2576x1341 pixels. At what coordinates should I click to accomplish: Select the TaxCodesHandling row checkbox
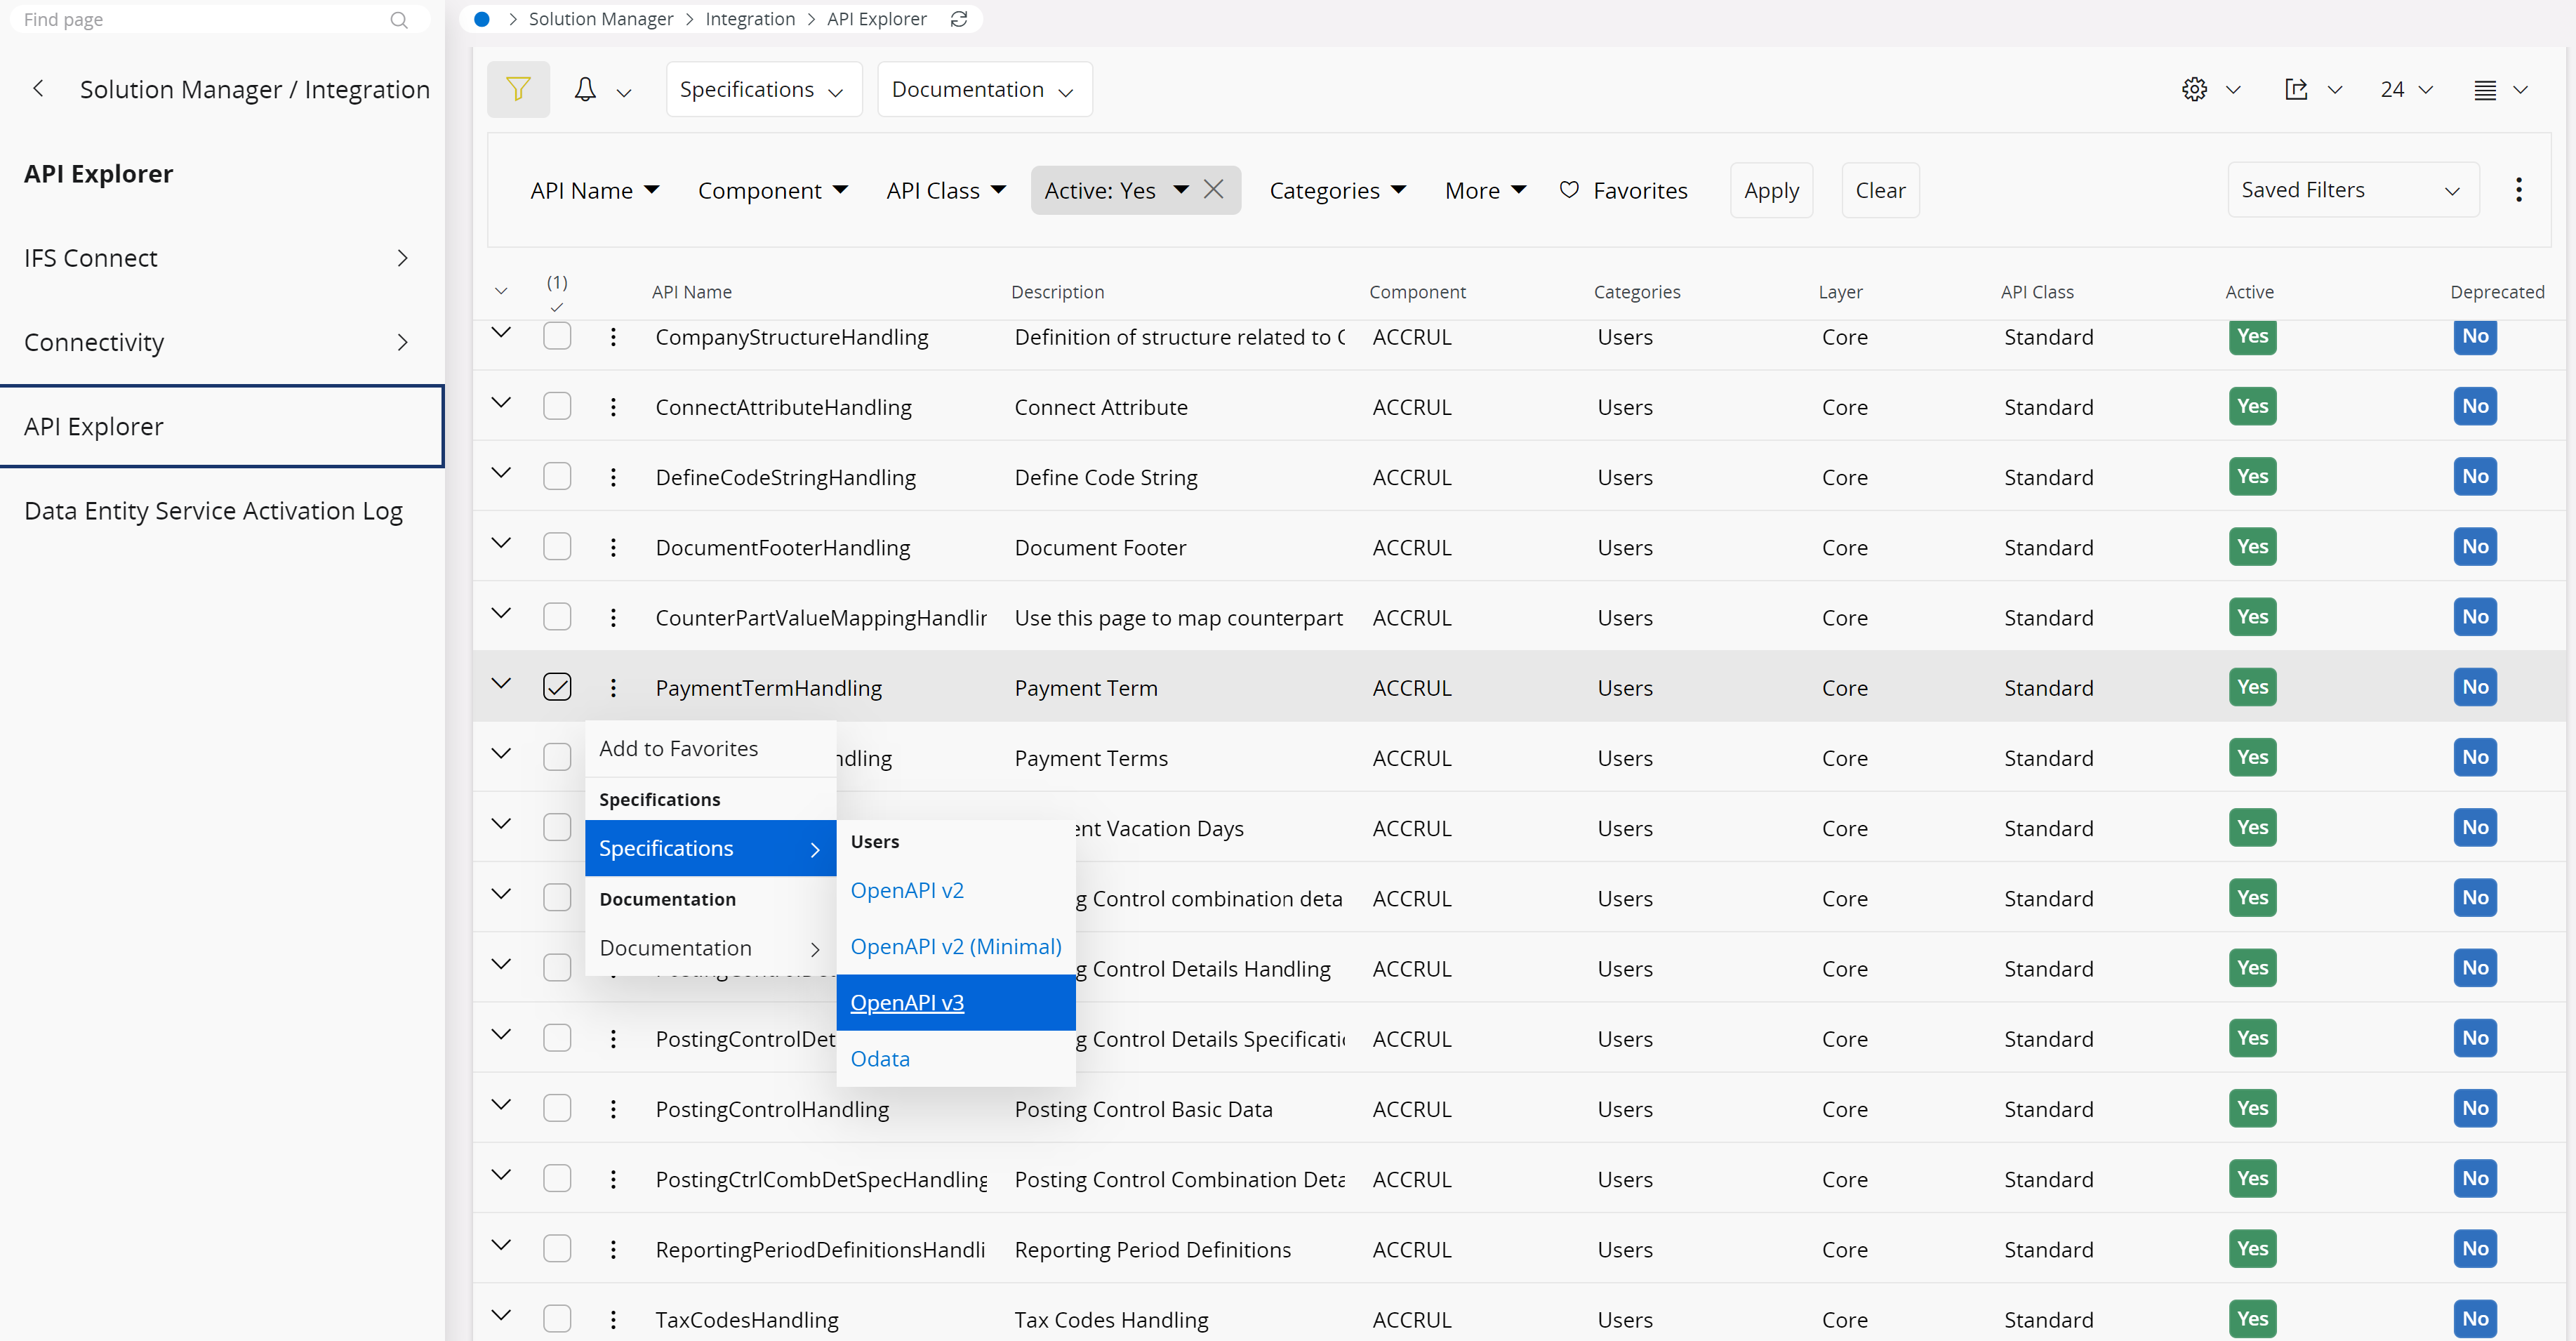(557, 1318)
